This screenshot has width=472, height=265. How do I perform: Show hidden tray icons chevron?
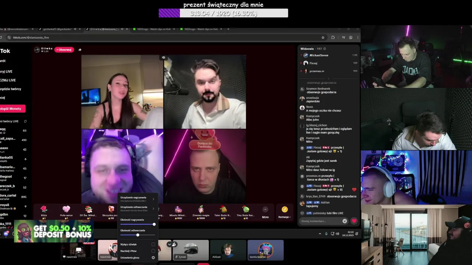click(320, 234)
